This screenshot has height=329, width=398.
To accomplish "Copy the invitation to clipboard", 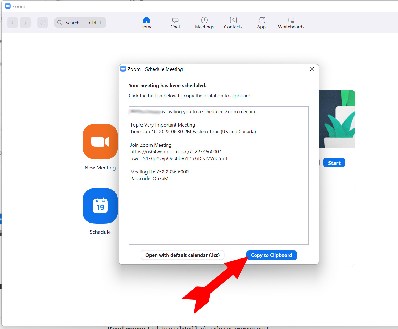I will 271,255.
